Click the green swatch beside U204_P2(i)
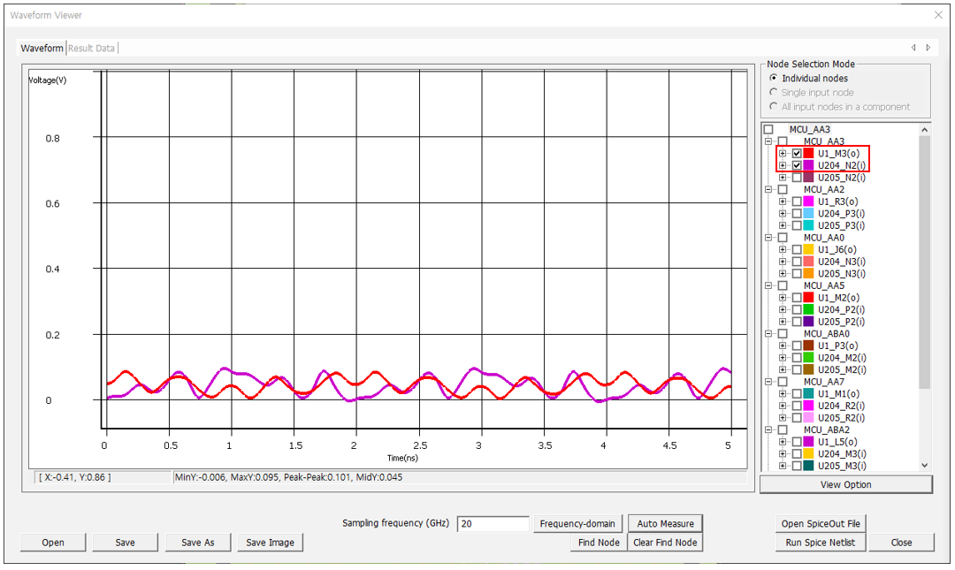 tap(808, 310)
